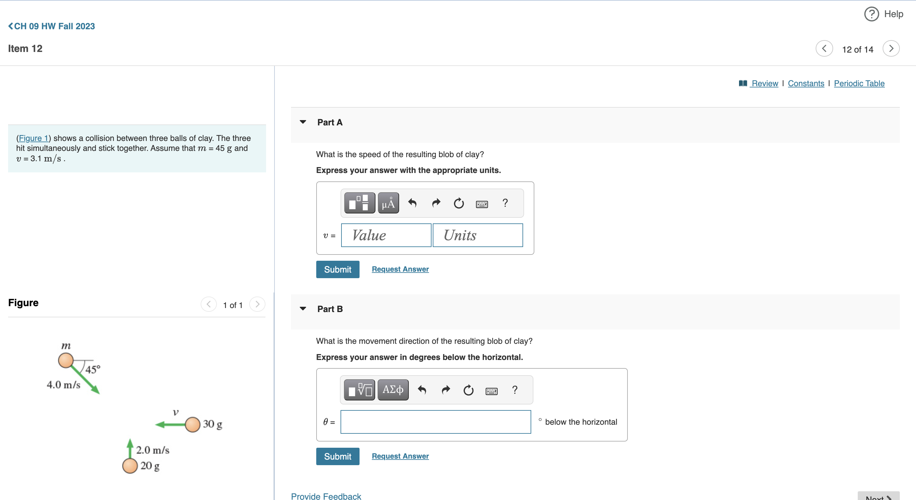This screenshot has height=500, width=916.
Task: Reset Part B answer with circular arrow
Action: tap(468, 390)
